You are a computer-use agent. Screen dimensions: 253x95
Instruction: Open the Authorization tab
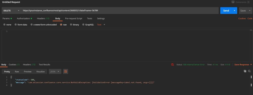pos(24,18)
